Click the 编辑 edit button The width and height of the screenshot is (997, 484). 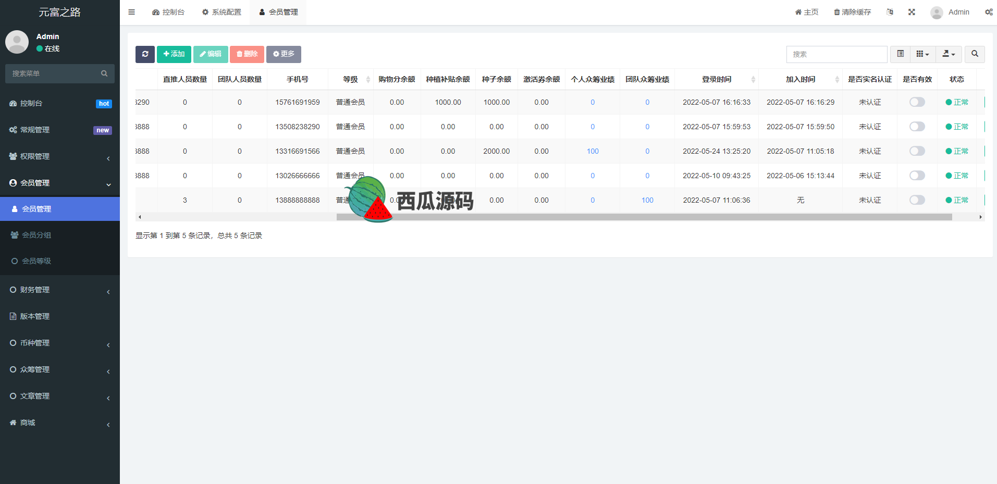(211, 54)
